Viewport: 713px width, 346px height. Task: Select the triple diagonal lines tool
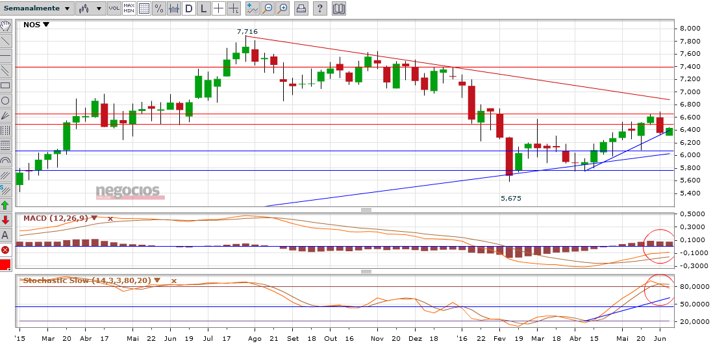pos(5,175)
